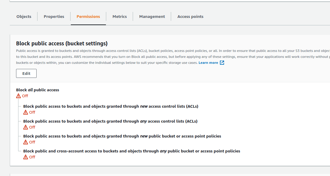Click the warning icon for cross-account access setting
330x176 pixels.
(x=25, y=157)
